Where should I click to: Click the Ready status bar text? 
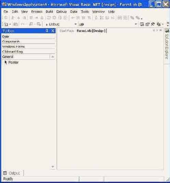(x=8, y=179)
